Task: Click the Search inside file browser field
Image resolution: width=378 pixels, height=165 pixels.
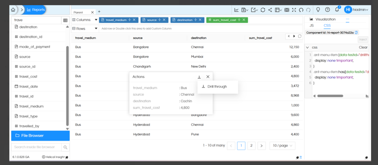Action: 36,147
